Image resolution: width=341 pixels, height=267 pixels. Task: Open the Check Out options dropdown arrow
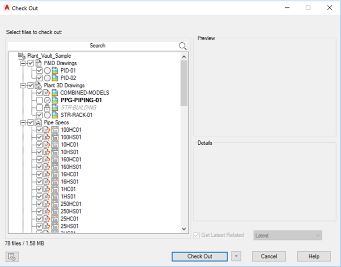(x=236, y=256)
